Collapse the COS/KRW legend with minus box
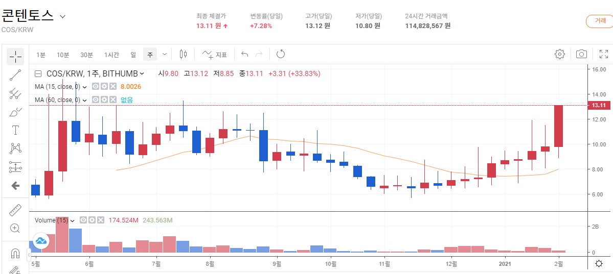This screenshot has width=613, height=274. pos(38,73)
